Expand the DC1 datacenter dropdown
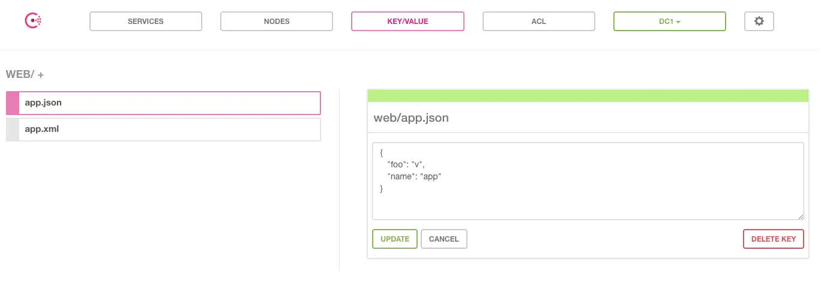This screenshot has height=286, width=821. pyautogui.click(x=670, y=21)
